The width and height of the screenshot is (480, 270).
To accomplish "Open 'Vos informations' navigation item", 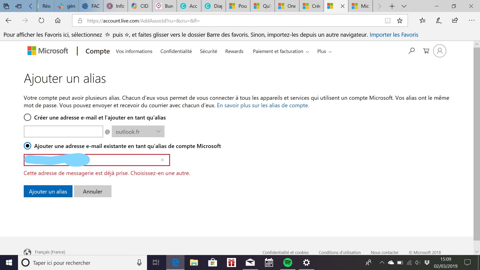I will pos(134,51).
